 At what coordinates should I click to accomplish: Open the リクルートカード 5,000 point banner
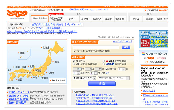154,39
